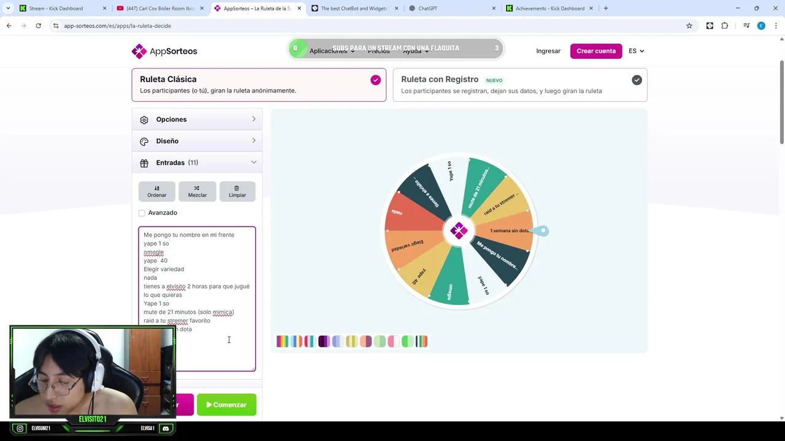Switch to The best ChatBot and Widgets tab
This screenshot has height=441, width=785.
tap(354, 9)
